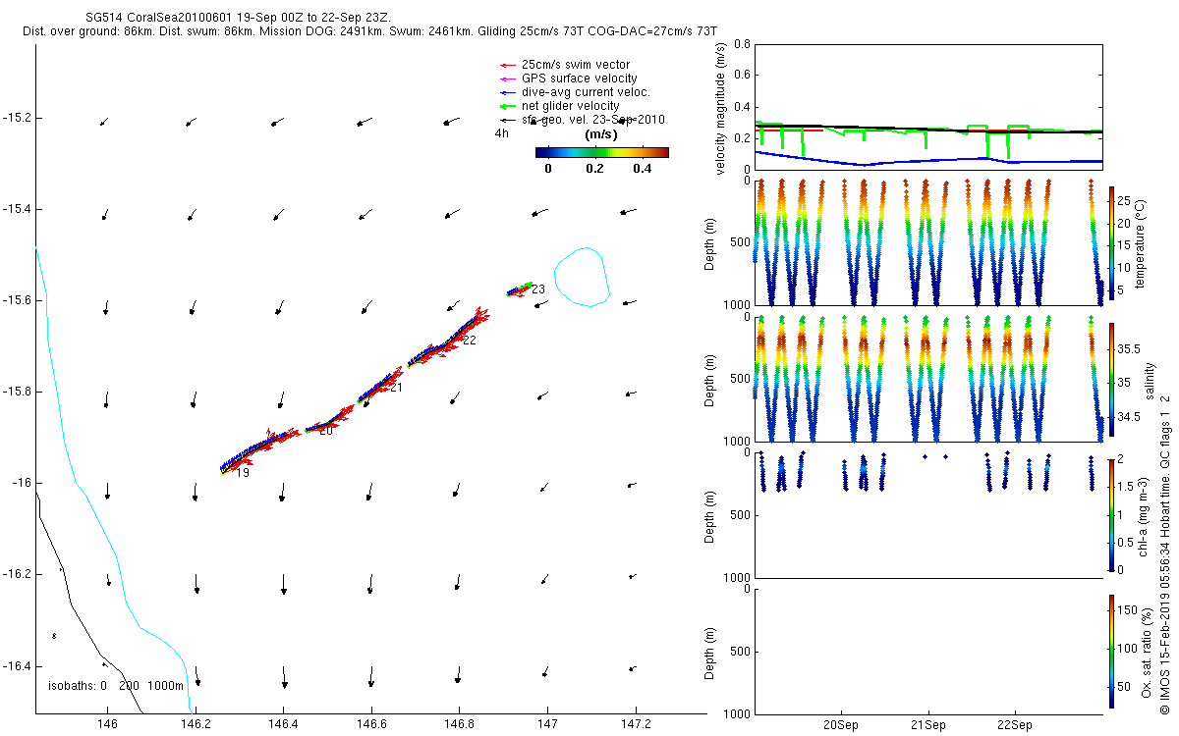
Task: Click latitude tick label -15.2
Action: [x=17, y=118]
